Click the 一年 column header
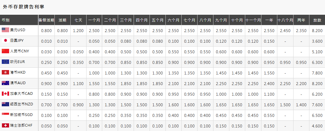This screenshot has width=325, height=131. pos(269,20)
